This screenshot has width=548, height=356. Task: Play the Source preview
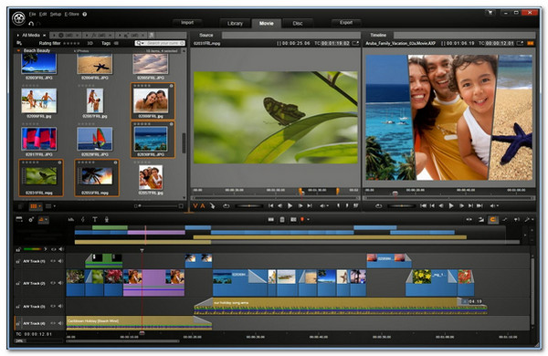290,206
